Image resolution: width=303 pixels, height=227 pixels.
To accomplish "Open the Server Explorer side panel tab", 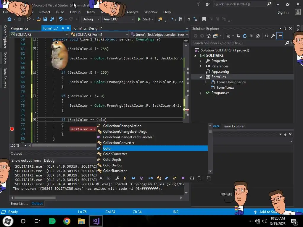I will pyautogui.click(x=5, y=36).
